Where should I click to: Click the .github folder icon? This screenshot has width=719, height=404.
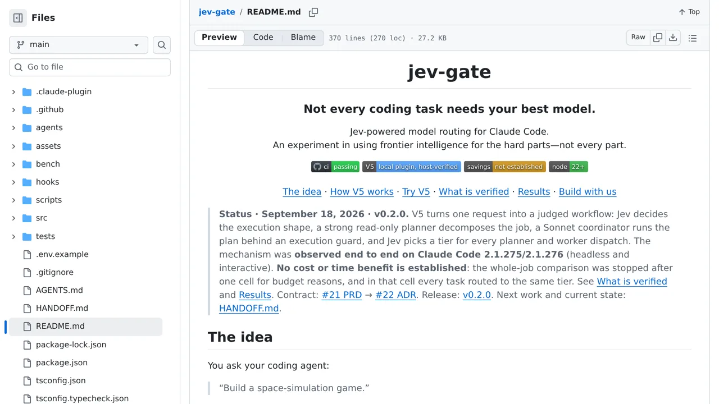[x=27, y=110]
